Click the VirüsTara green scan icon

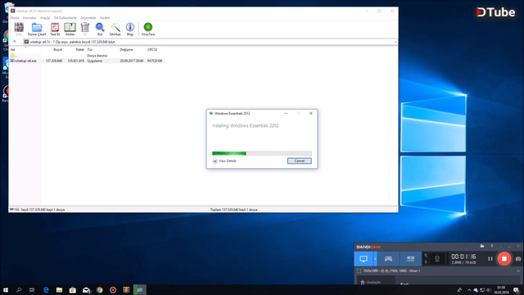pos(147,29)
